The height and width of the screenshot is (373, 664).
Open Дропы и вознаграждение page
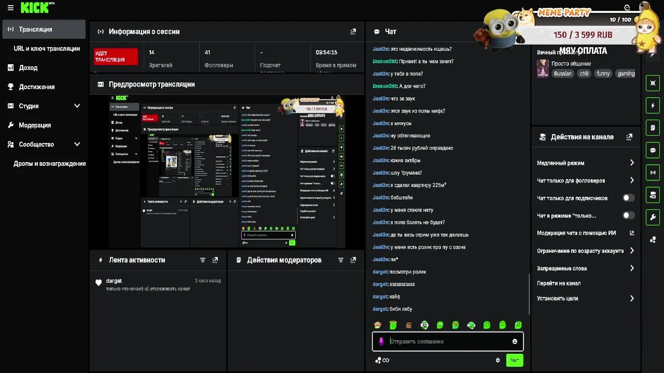point(50,163)
